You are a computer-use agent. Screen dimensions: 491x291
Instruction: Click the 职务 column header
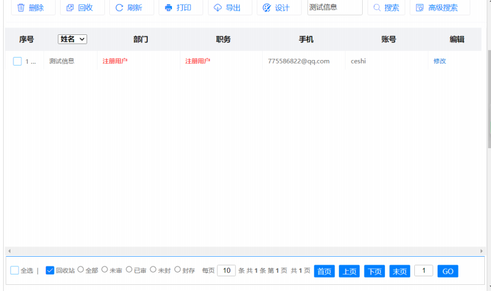coord(223,39)
